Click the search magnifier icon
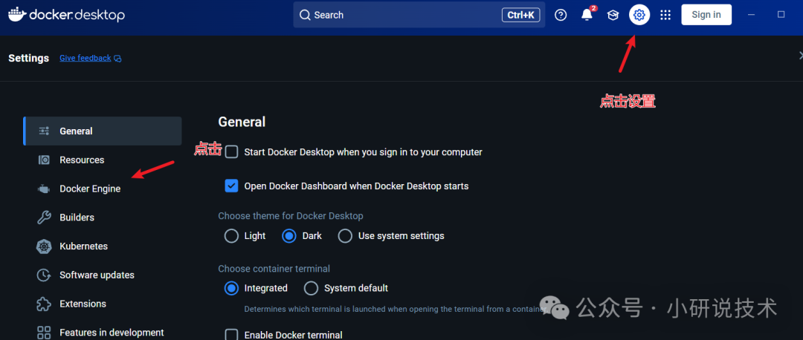Image resolution: width=803 pixels, height=340 pixels. coord(305,15)
